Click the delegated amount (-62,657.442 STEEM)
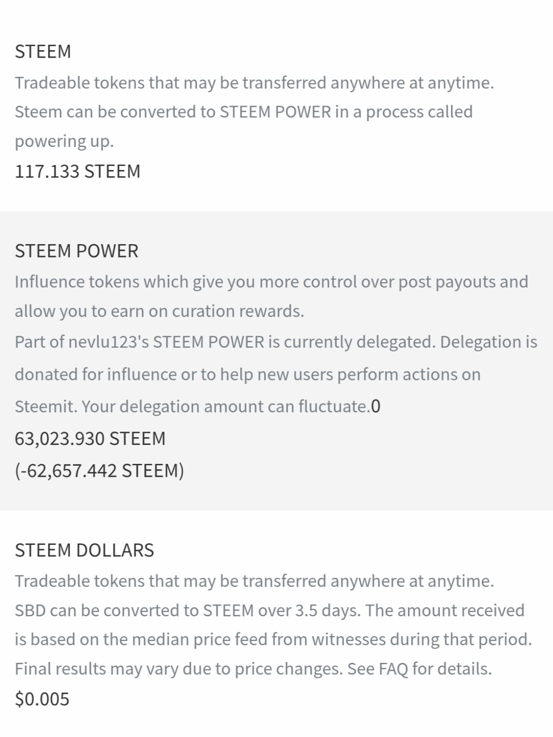 click(x=99, y=471)
